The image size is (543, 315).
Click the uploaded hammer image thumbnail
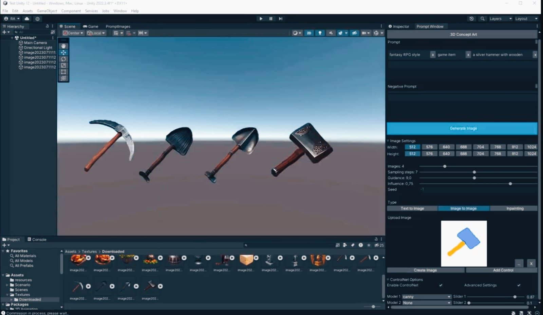point(464,243)
